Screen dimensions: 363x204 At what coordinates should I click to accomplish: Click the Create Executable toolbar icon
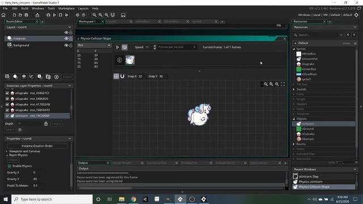click(x=37, y=15)
